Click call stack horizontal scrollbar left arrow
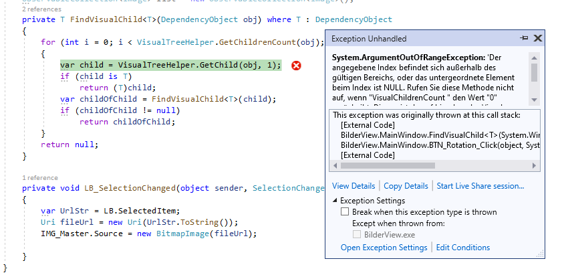The height and width of the screenshot is (279, 562). [x=335, y=165]
